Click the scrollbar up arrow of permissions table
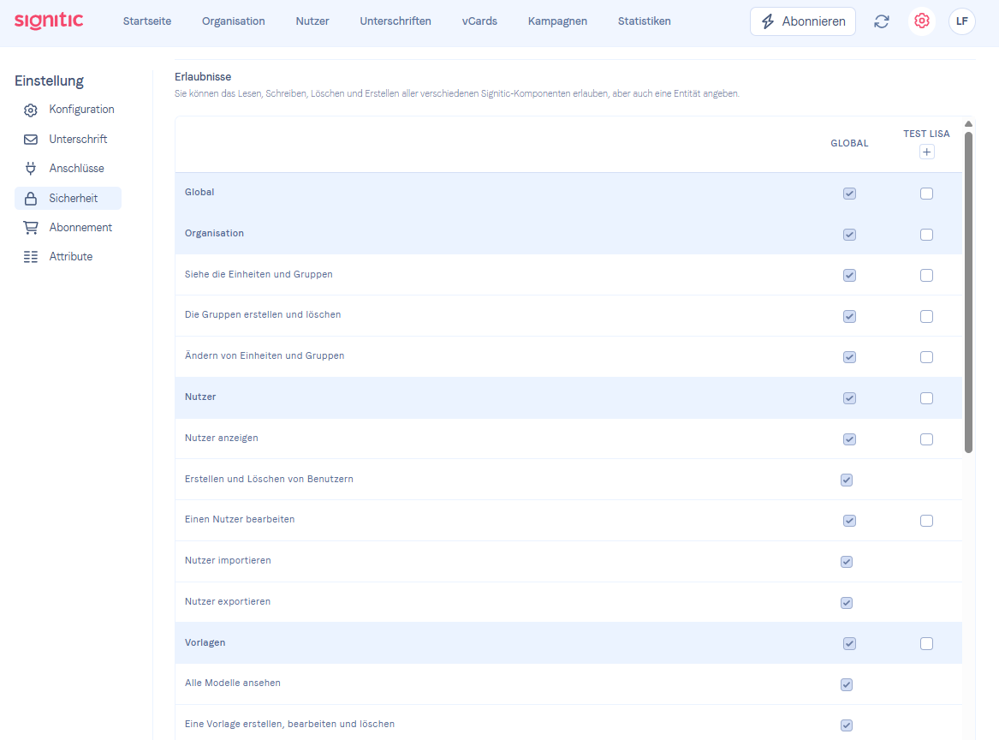 968,123
